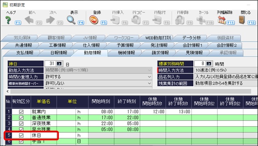The image size is (258, 146).
Task: Open the 標準労務時間 value picker arrow
Action: tap(209, 63)
